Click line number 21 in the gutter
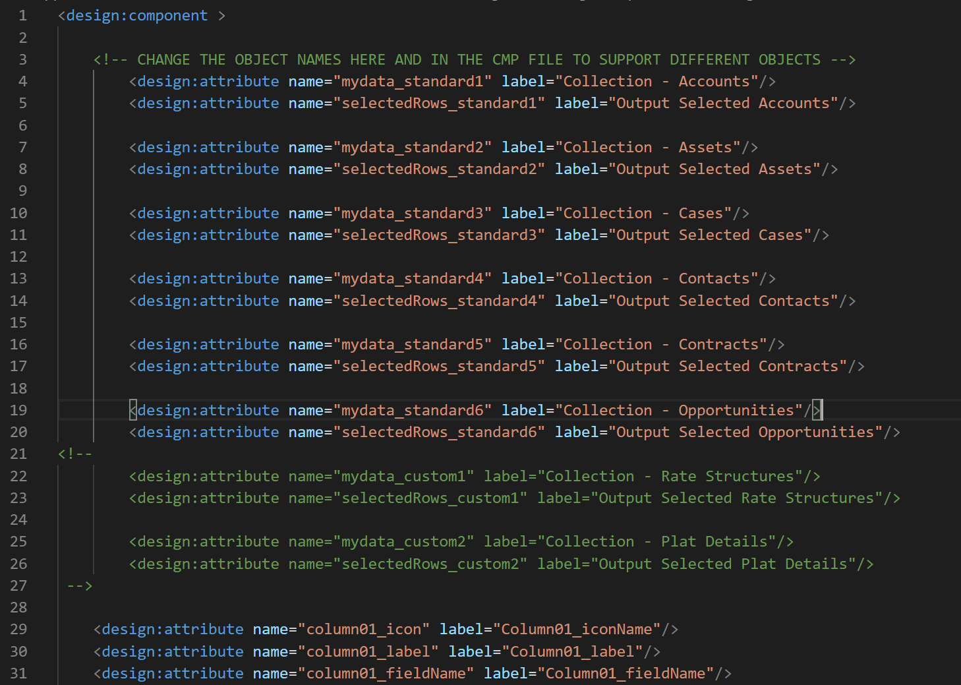 pyautogui.click(x=18, y=454)
